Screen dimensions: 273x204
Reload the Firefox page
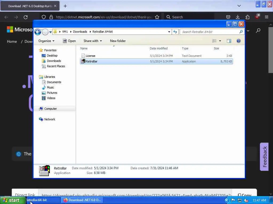(26, 17)
